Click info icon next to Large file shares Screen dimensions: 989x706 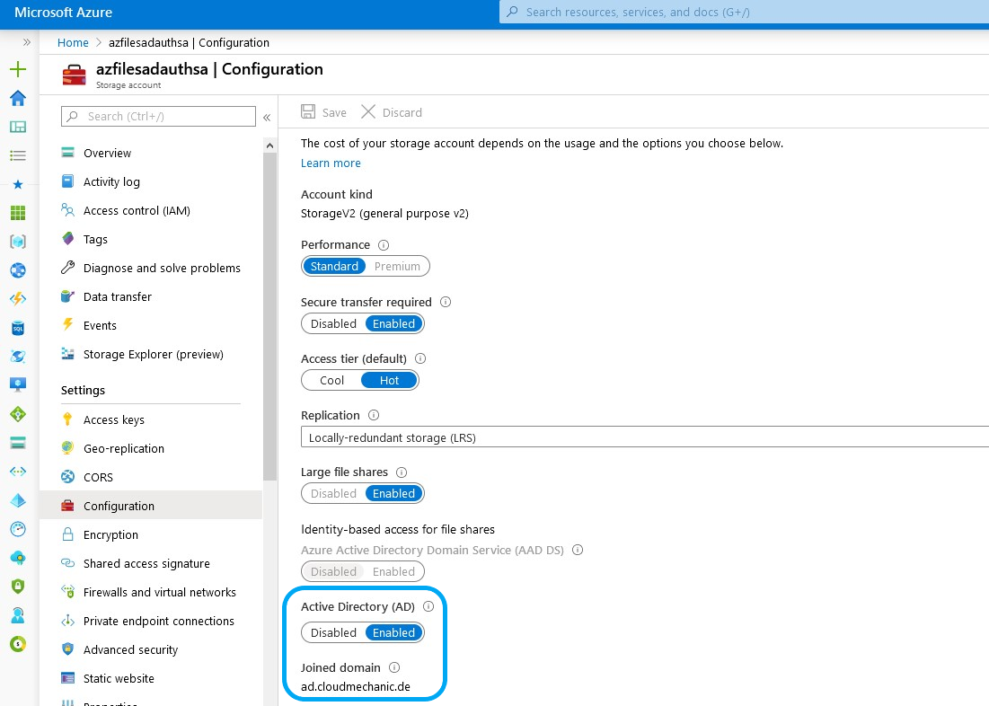[x=402, y=472]
